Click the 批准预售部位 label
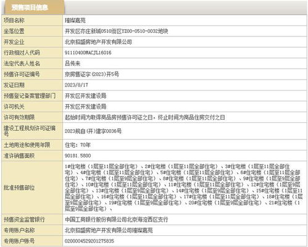This screenshot has width=308, height=247. [19, 188]
